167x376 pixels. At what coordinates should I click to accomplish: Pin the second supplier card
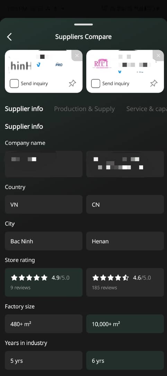[x=153, y=84]
